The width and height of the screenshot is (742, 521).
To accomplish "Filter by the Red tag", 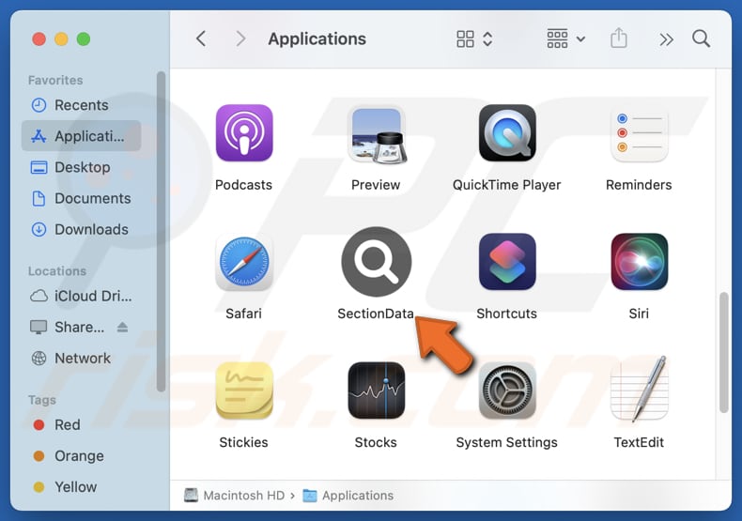I will [x=81, y=424].
